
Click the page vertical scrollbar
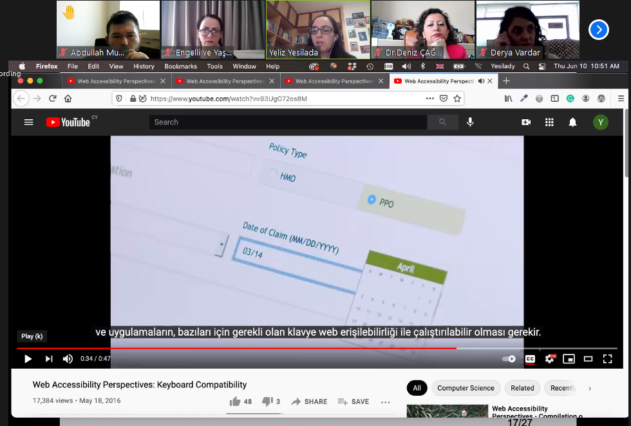click(x=627, y=143)
